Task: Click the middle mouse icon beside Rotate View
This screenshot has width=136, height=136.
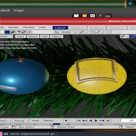Action: (52, 127)
